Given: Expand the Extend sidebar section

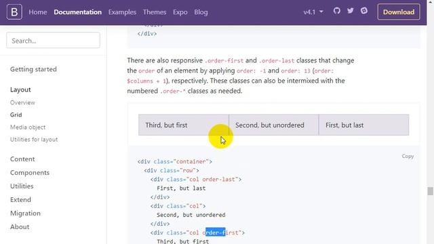Looking at the screenshot, I should point(20,200).
